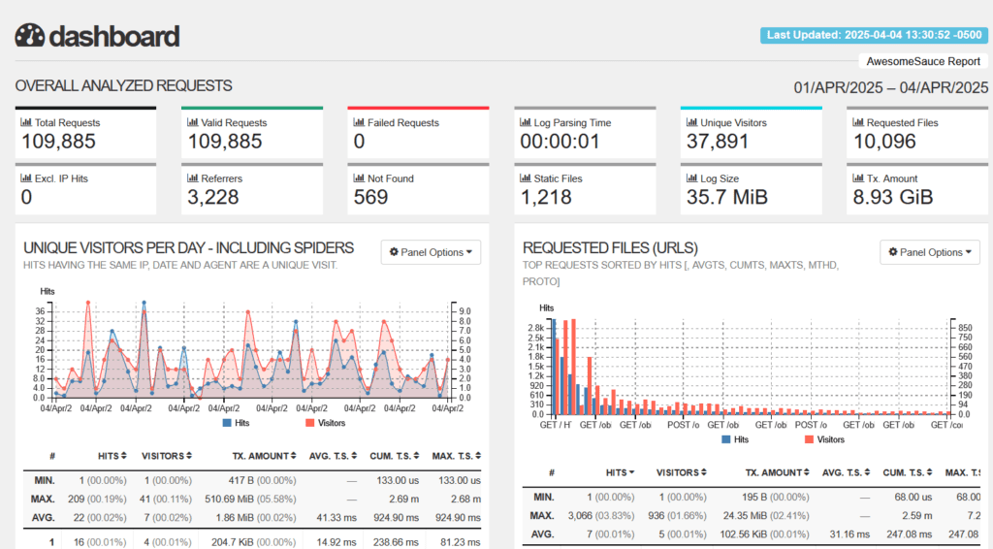This screenshot has width=993, height=549.
Task: Click the AwesomeSauce Report label
Action: [x=922, y=60]
